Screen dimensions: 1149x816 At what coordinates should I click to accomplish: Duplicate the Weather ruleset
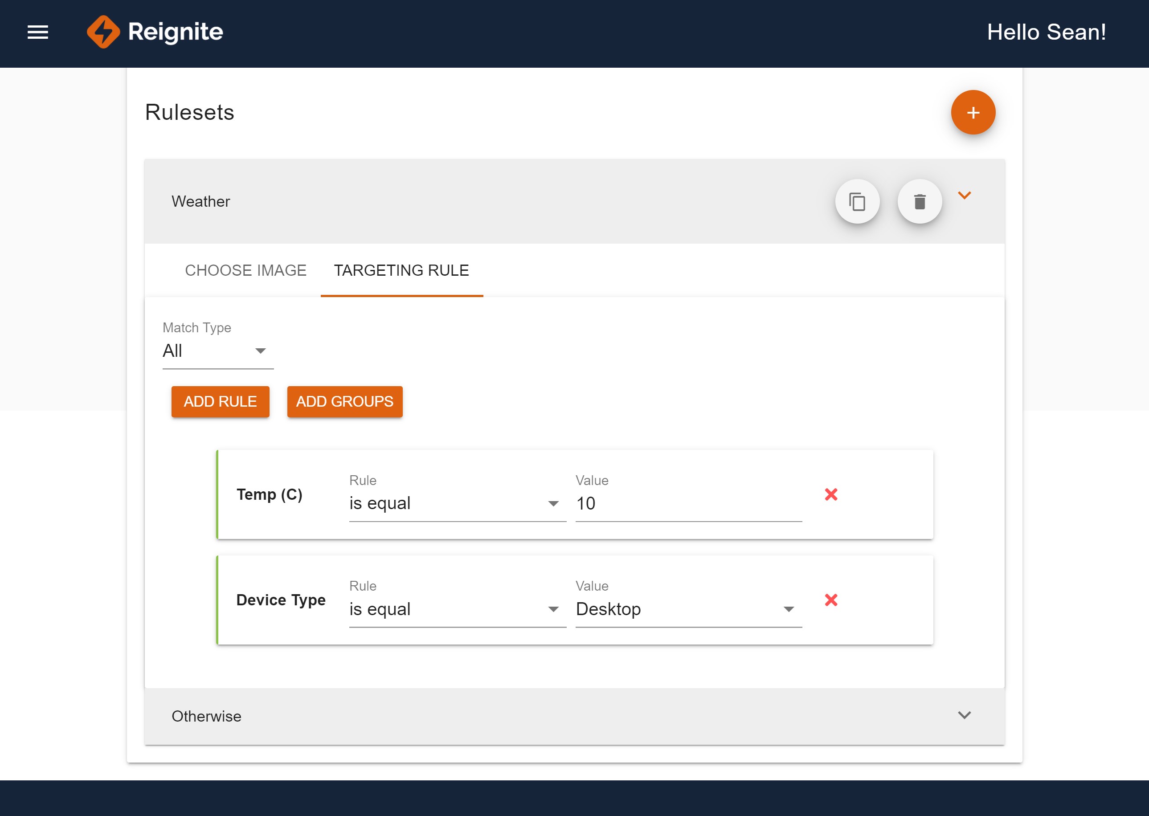[857, 201]
